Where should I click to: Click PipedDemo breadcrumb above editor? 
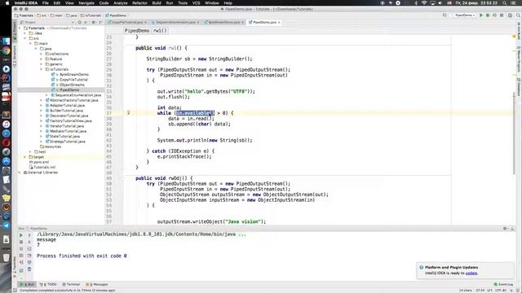(137, 31)
